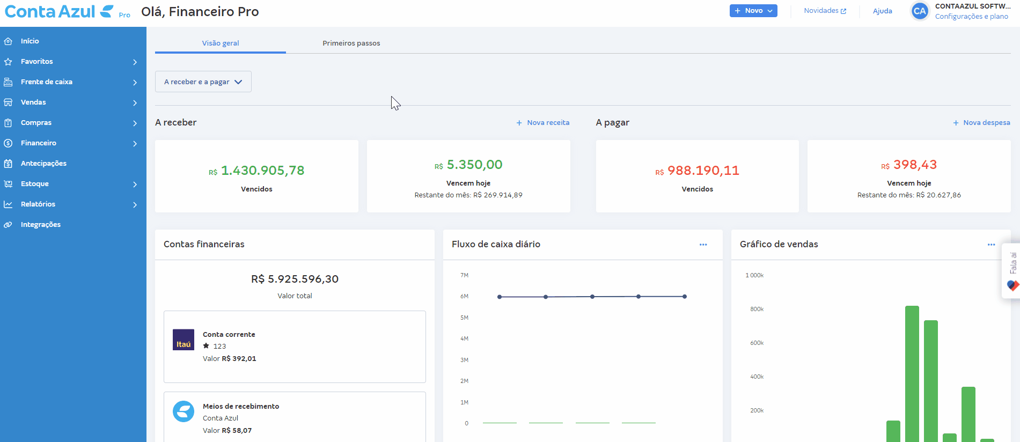
Task: Open the A receber e a pagar dropdown
Action: 203,82
